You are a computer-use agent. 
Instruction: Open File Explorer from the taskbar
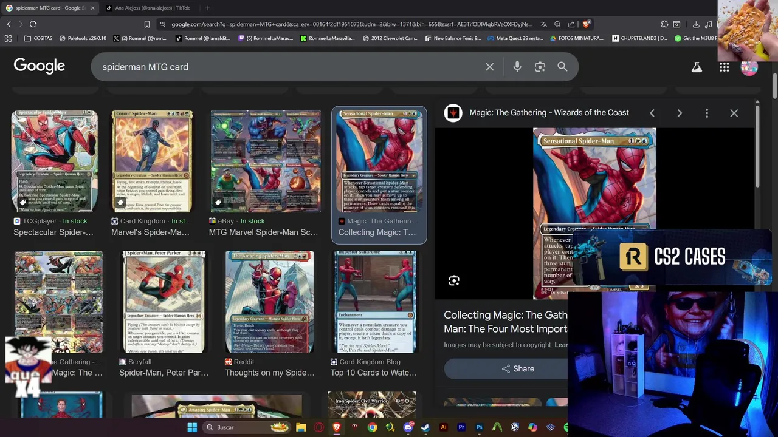(301, 427)
